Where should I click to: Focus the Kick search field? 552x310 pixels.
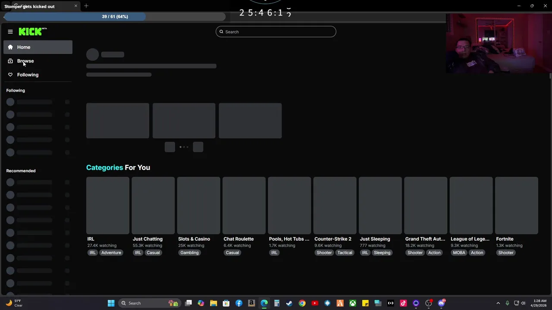pyautogui.click(x=276, y=31)
